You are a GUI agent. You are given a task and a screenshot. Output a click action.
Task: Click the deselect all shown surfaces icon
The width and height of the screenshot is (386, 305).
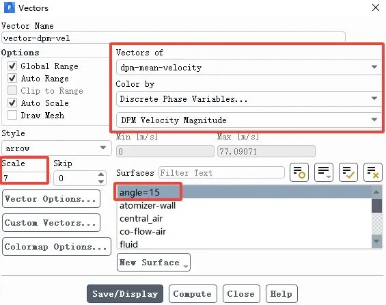point(373,172)
